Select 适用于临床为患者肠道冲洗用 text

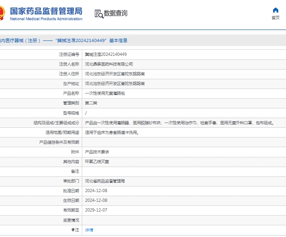[112, 132]
